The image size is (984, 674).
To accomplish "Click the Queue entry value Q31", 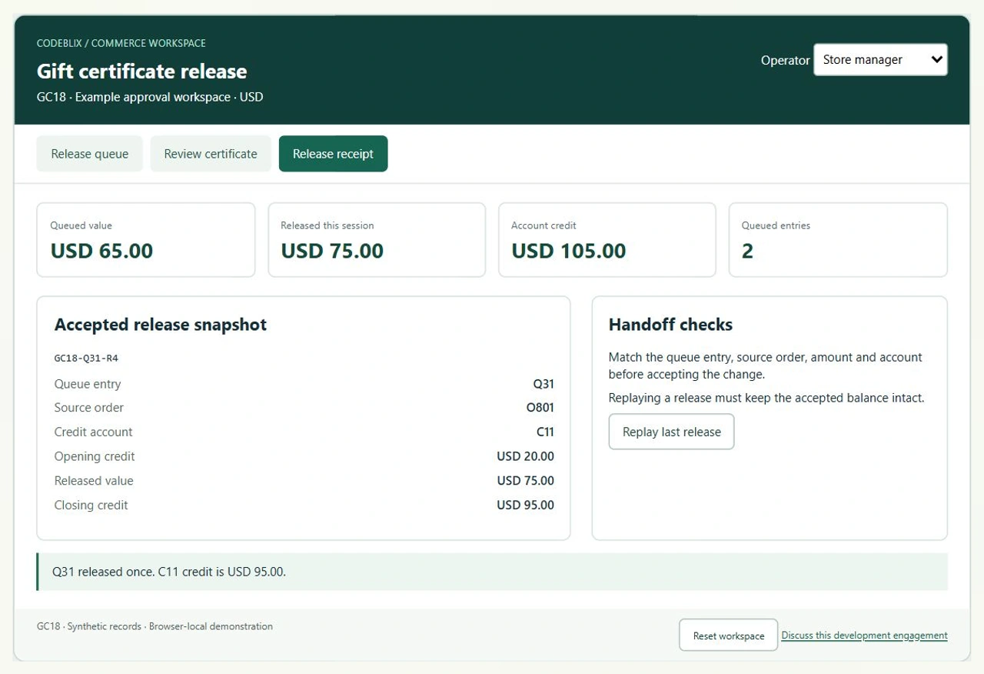I will click(544, 384).
